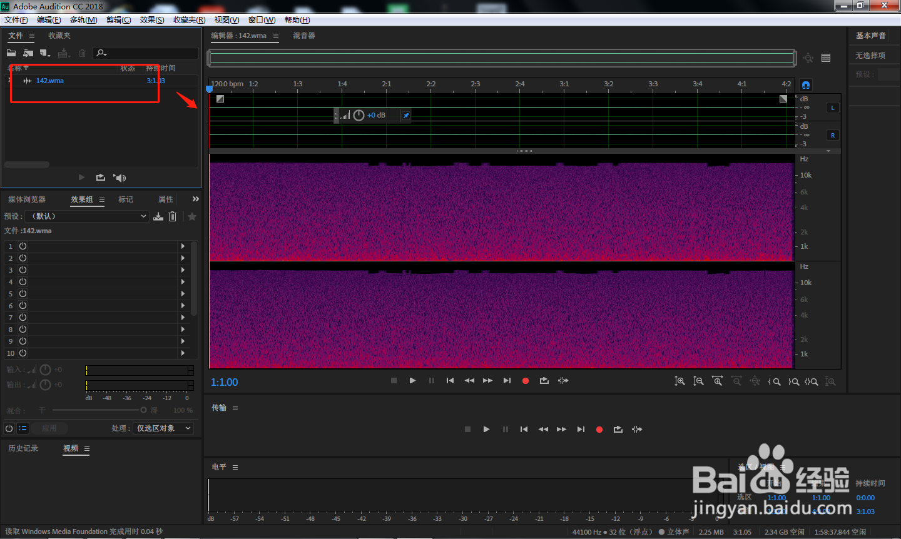Open the 多轨(M) menu
The height and width of the screenshot is (539, 901).
[x=83, y=20]
